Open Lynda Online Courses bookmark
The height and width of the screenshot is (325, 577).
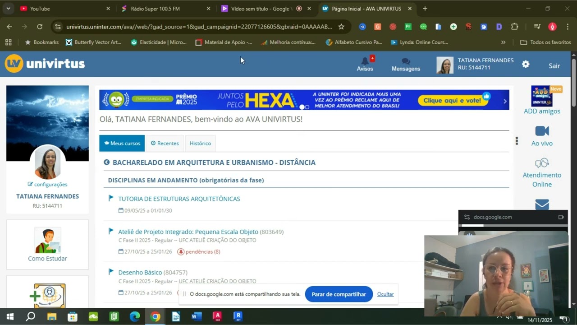pyautogui.click(x=419, y=42)
